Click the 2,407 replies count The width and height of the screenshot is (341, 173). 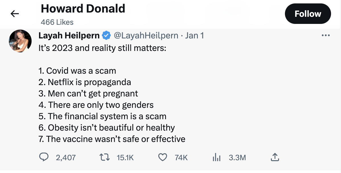coord(66,158)
